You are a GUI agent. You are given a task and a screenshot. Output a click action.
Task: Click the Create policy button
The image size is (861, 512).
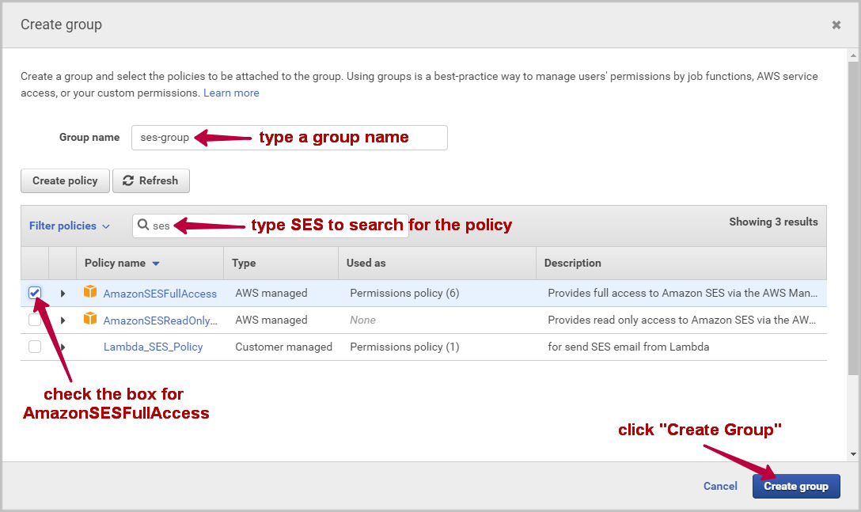[x=65, y=180]
